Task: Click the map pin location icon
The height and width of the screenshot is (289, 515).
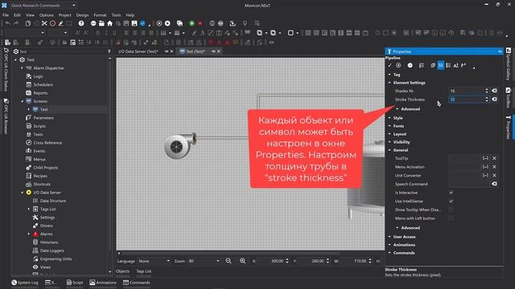Action: tap(245, 23)
